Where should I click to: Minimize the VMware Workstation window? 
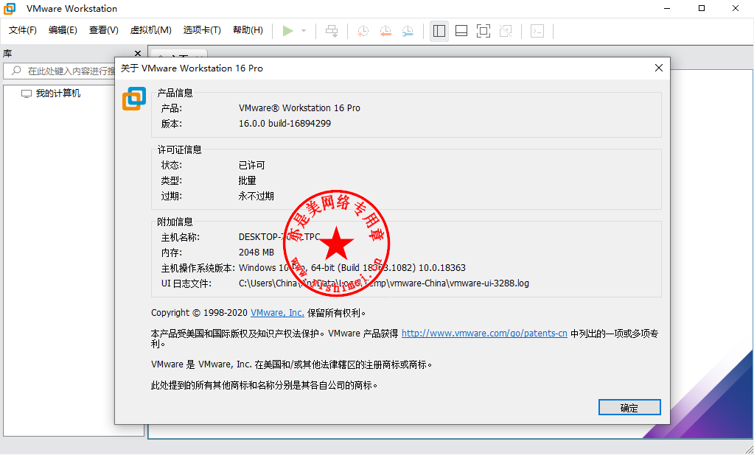click(x=668, y=8)
